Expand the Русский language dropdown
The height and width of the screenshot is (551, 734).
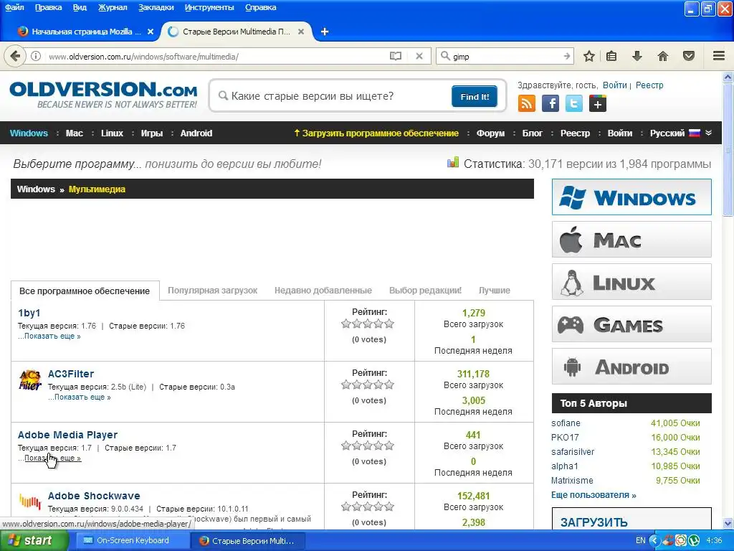tap(681, 133)
